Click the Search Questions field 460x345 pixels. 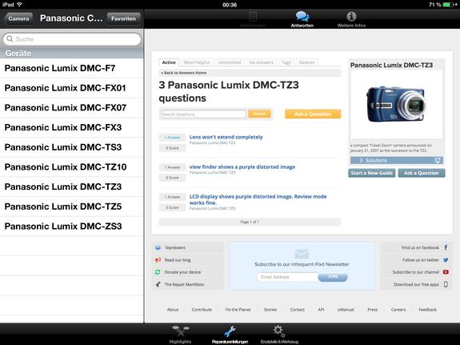coord(203,114)
